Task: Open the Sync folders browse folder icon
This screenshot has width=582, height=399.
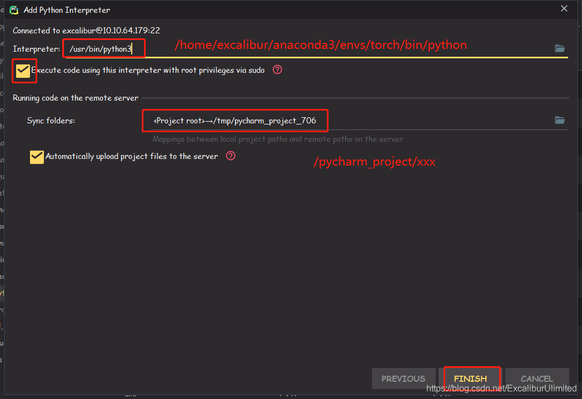Action: click(560, 120)
